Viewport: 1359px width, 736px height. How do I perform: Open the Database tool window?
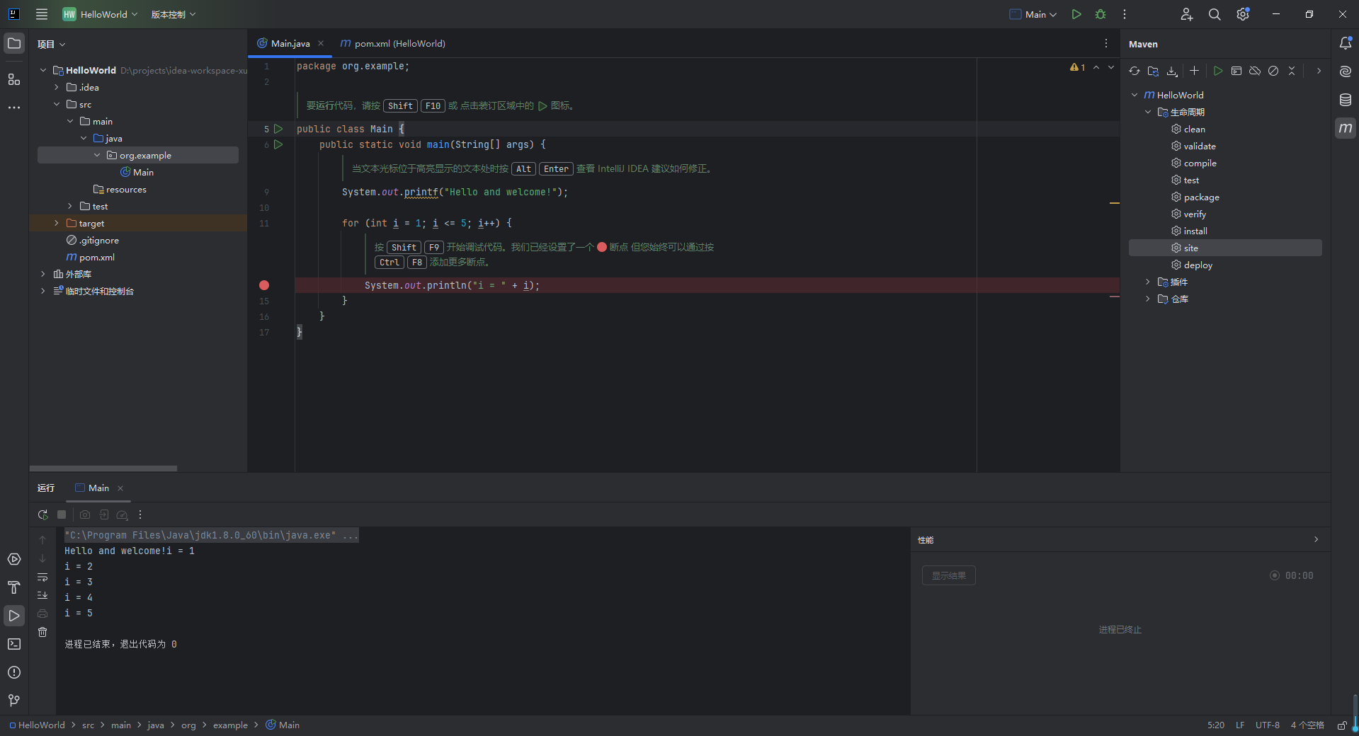[x=1346, y=100]
